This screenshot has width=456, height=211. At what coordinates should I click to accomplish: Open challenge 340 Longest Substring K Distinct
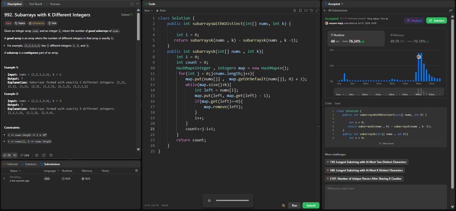[x=365, y=170]
